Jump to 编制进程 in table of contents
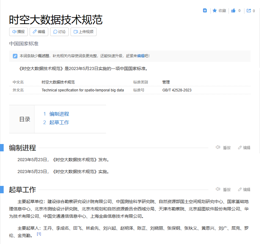The width and height of the screenshot is (260, 244). tap(59, 114)
